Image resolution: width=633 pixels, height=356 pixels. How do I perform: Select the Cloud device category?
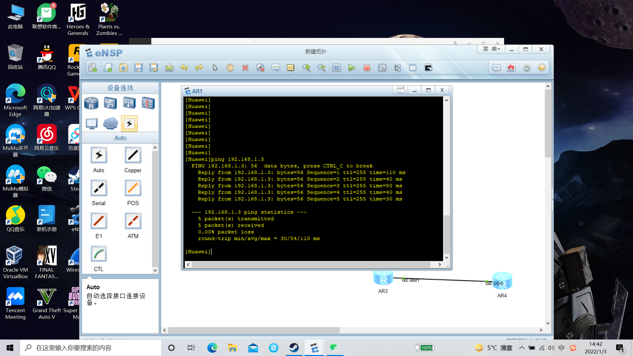pyautogui.click(x=110, y=124)
